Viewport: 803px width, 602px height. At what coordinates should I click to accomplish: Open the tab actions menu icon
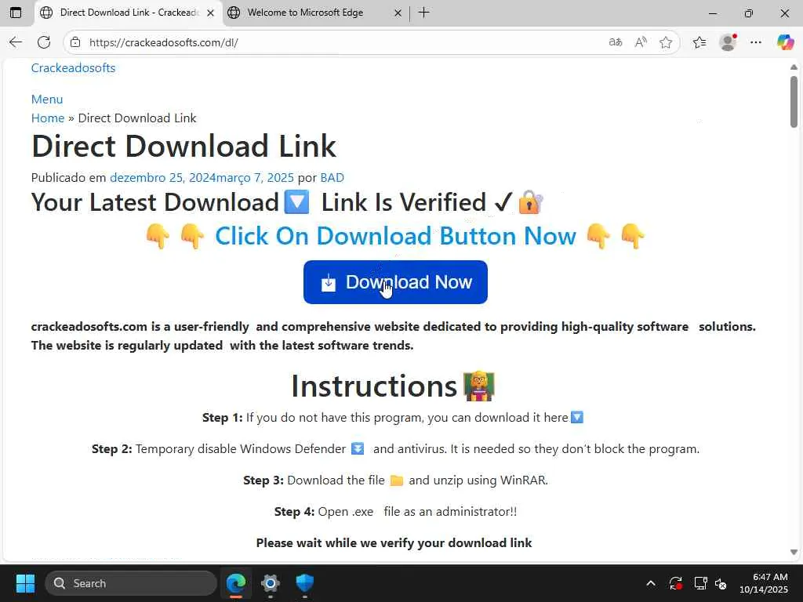(x=16, y=13)
